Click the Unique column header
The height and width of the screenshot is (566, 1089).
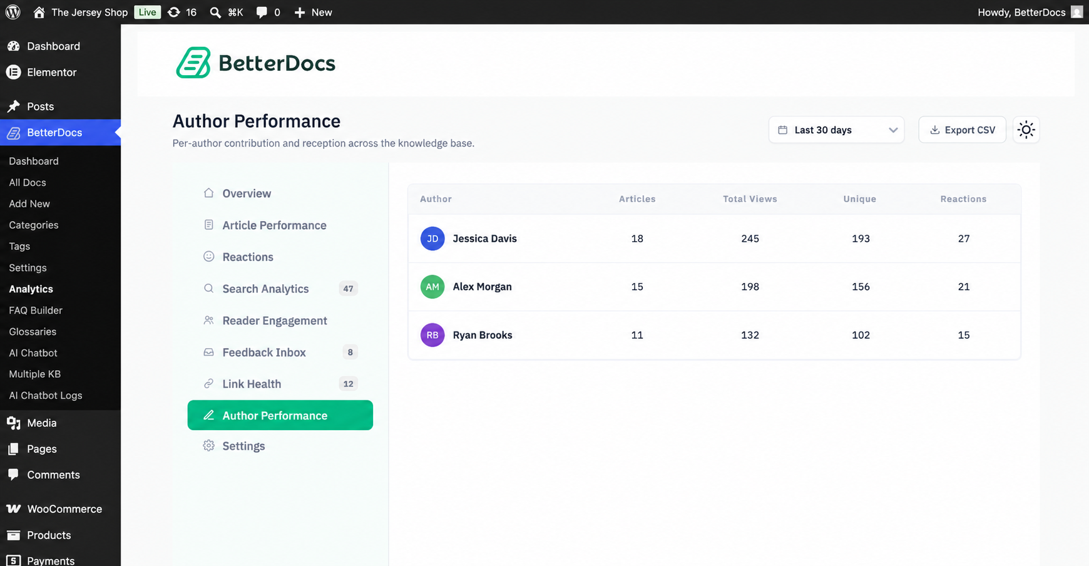coord(859,199)
